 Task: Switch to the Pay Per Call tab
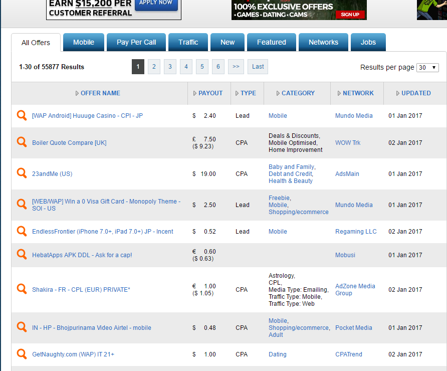(136, 43)
